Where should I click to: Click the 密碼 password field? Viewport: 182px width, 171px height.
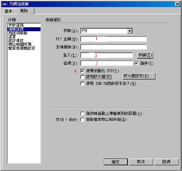click(106, 63)
